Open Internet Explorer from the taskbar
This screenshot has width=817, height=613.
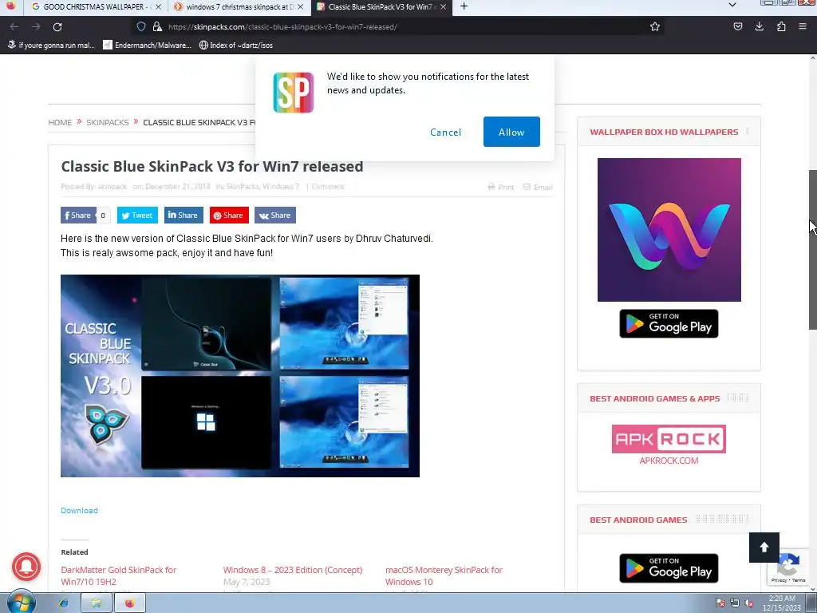pyautogui.click(x=63, y=603)
